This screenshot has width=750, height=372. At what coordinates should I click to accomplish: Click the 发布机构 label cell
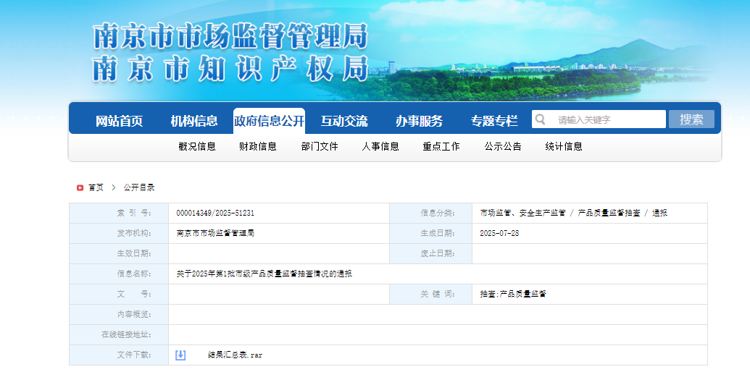(119, 234)
